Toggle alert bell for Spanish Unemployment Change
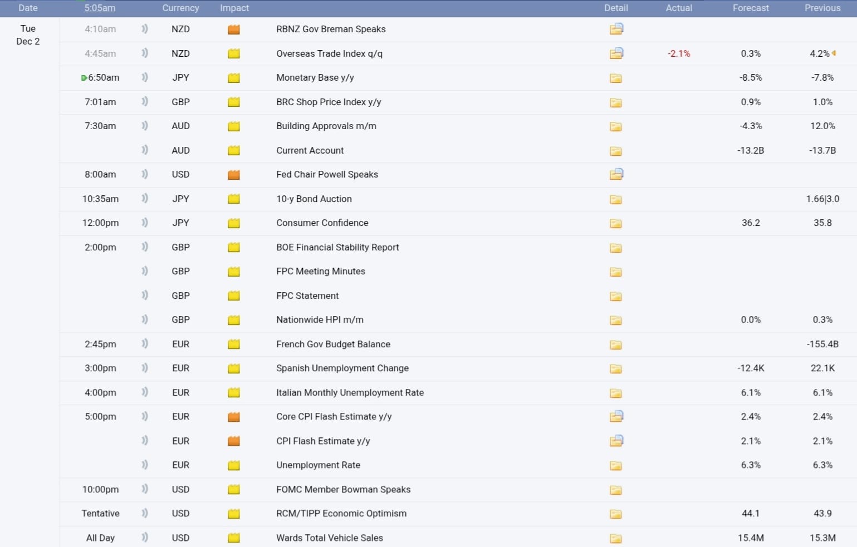The height and width of the screenshot is (547, 857). pyautogui.click(x=145, y=368)
